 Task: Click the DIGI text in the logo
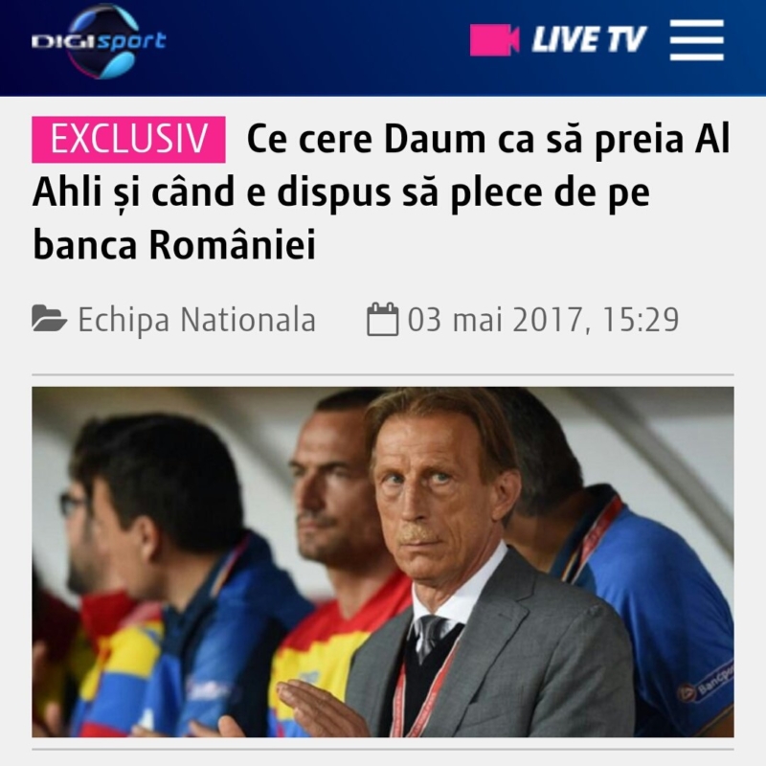63,41
